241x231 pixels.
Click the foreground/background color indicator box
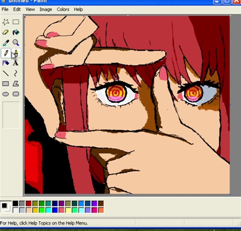click(x=6, y=207)
